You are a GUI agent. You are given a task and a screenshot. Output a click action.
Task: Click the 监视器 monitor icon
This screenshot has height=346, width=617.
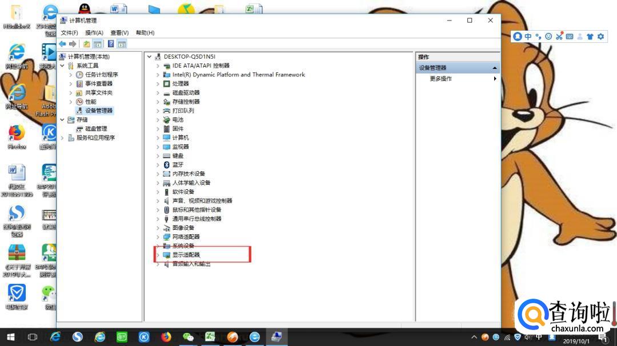tap(166, 147)
